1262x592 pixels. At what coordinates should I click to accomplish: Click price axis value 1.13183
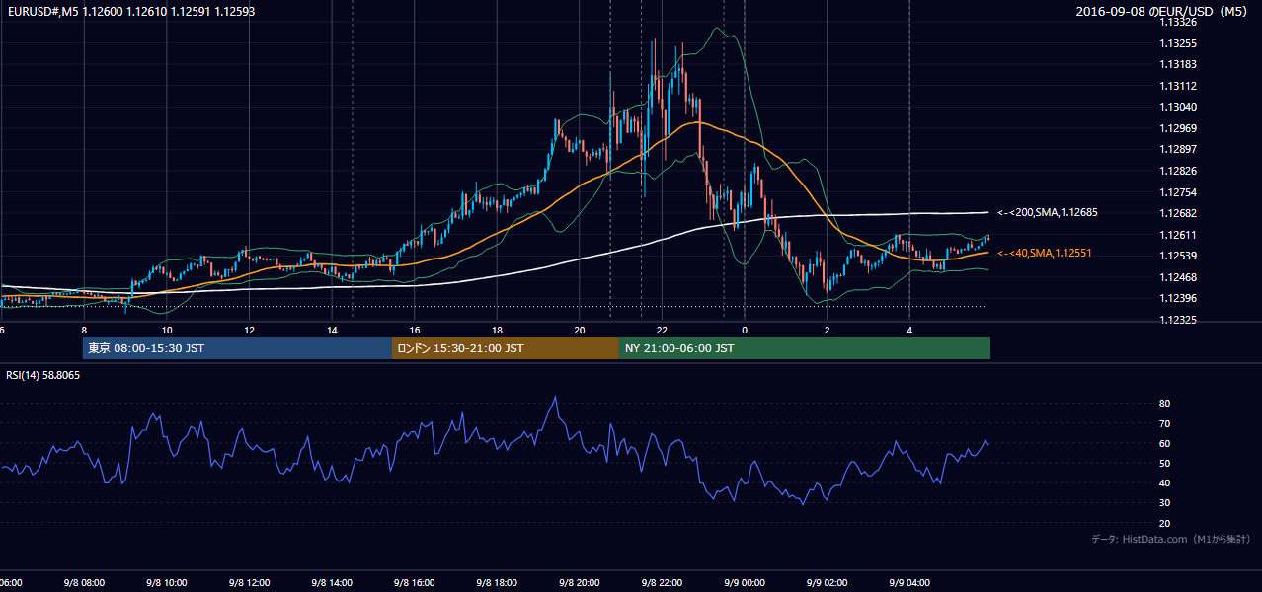tap(1178, 64)
